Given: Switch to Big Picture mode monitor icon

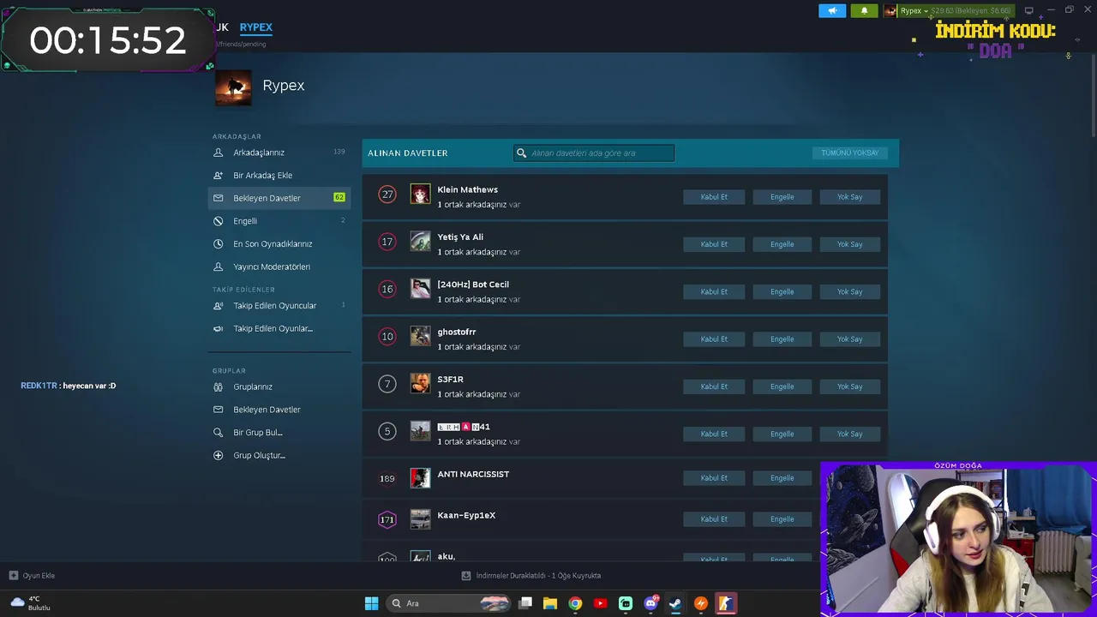Looking at the screenshot, I should (x=1028, y=10).
